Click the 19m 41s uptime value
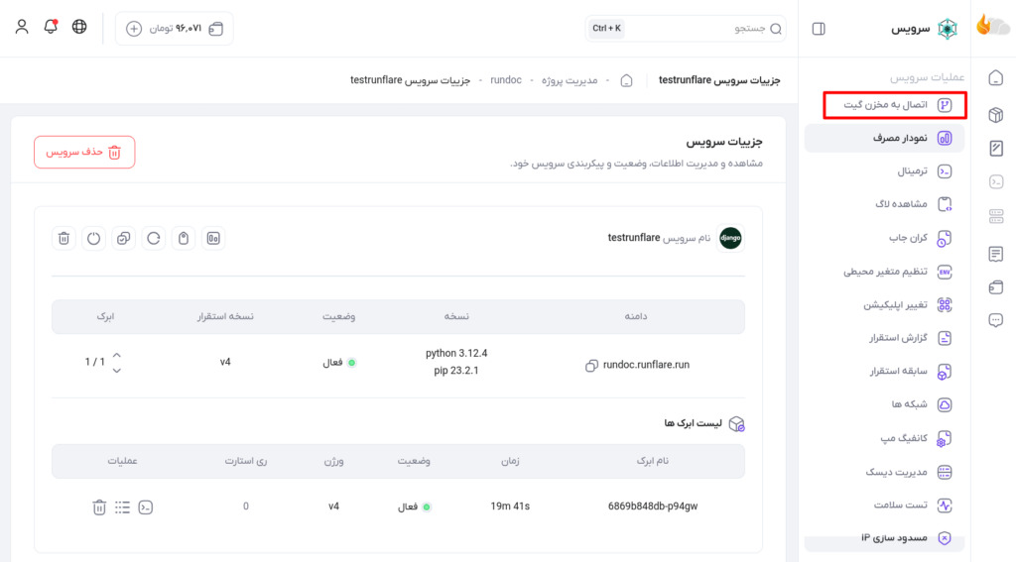The image size is (1016, 562). point(510,506)
